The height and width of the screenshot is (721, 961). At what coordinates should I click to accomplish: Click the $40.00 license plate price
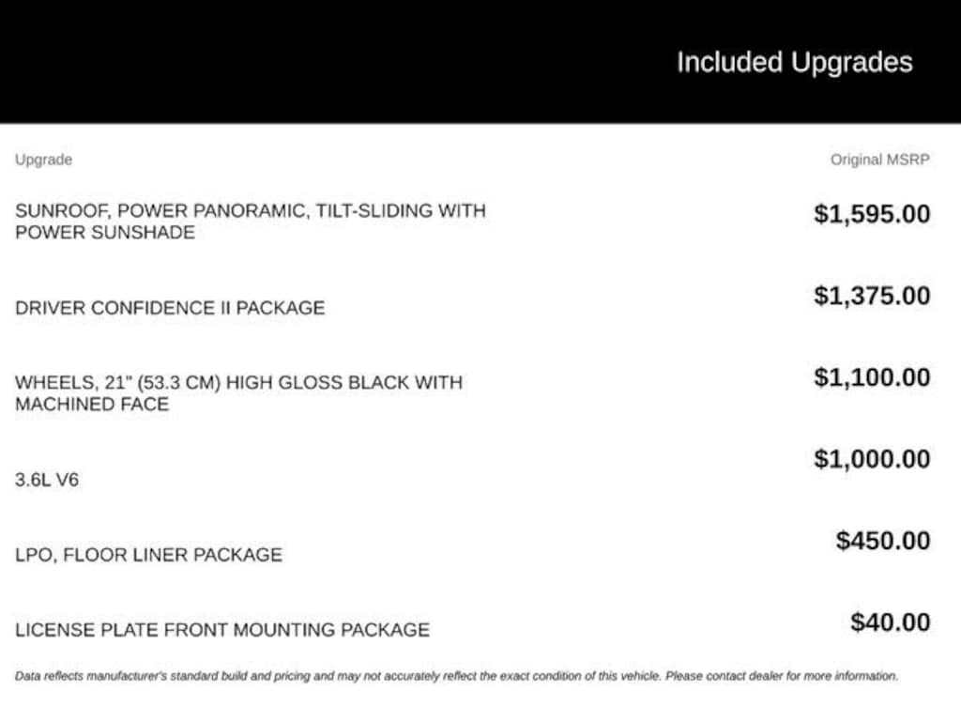(890, 621)
